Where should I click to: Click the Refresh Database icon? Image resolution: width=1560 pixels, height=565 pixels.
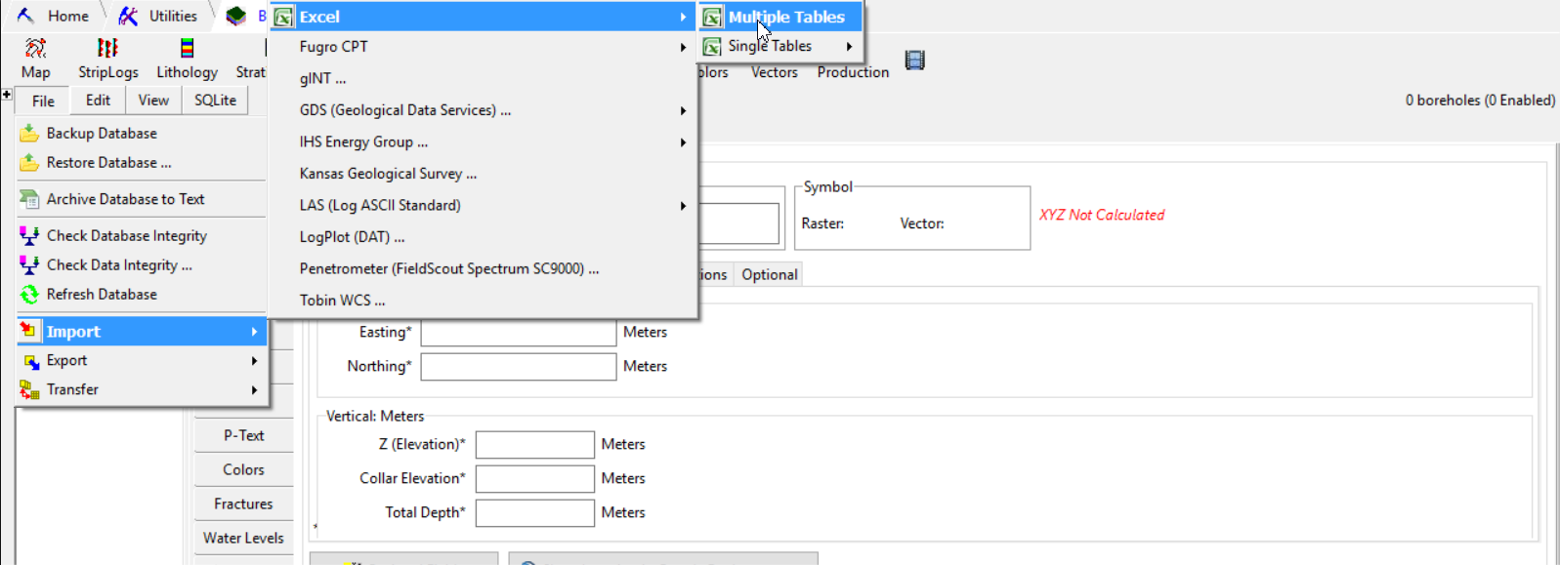click(x=29, y=295)
